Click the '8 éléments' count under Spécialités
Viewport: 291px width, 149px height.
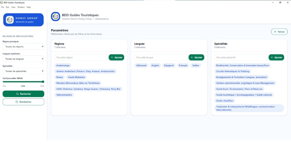[x=220, y=47]
